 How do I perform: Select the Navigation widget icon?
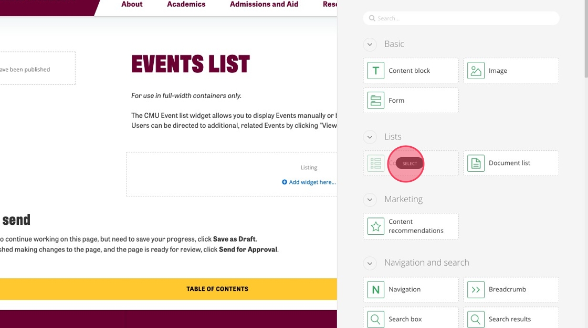pos(376,289)
